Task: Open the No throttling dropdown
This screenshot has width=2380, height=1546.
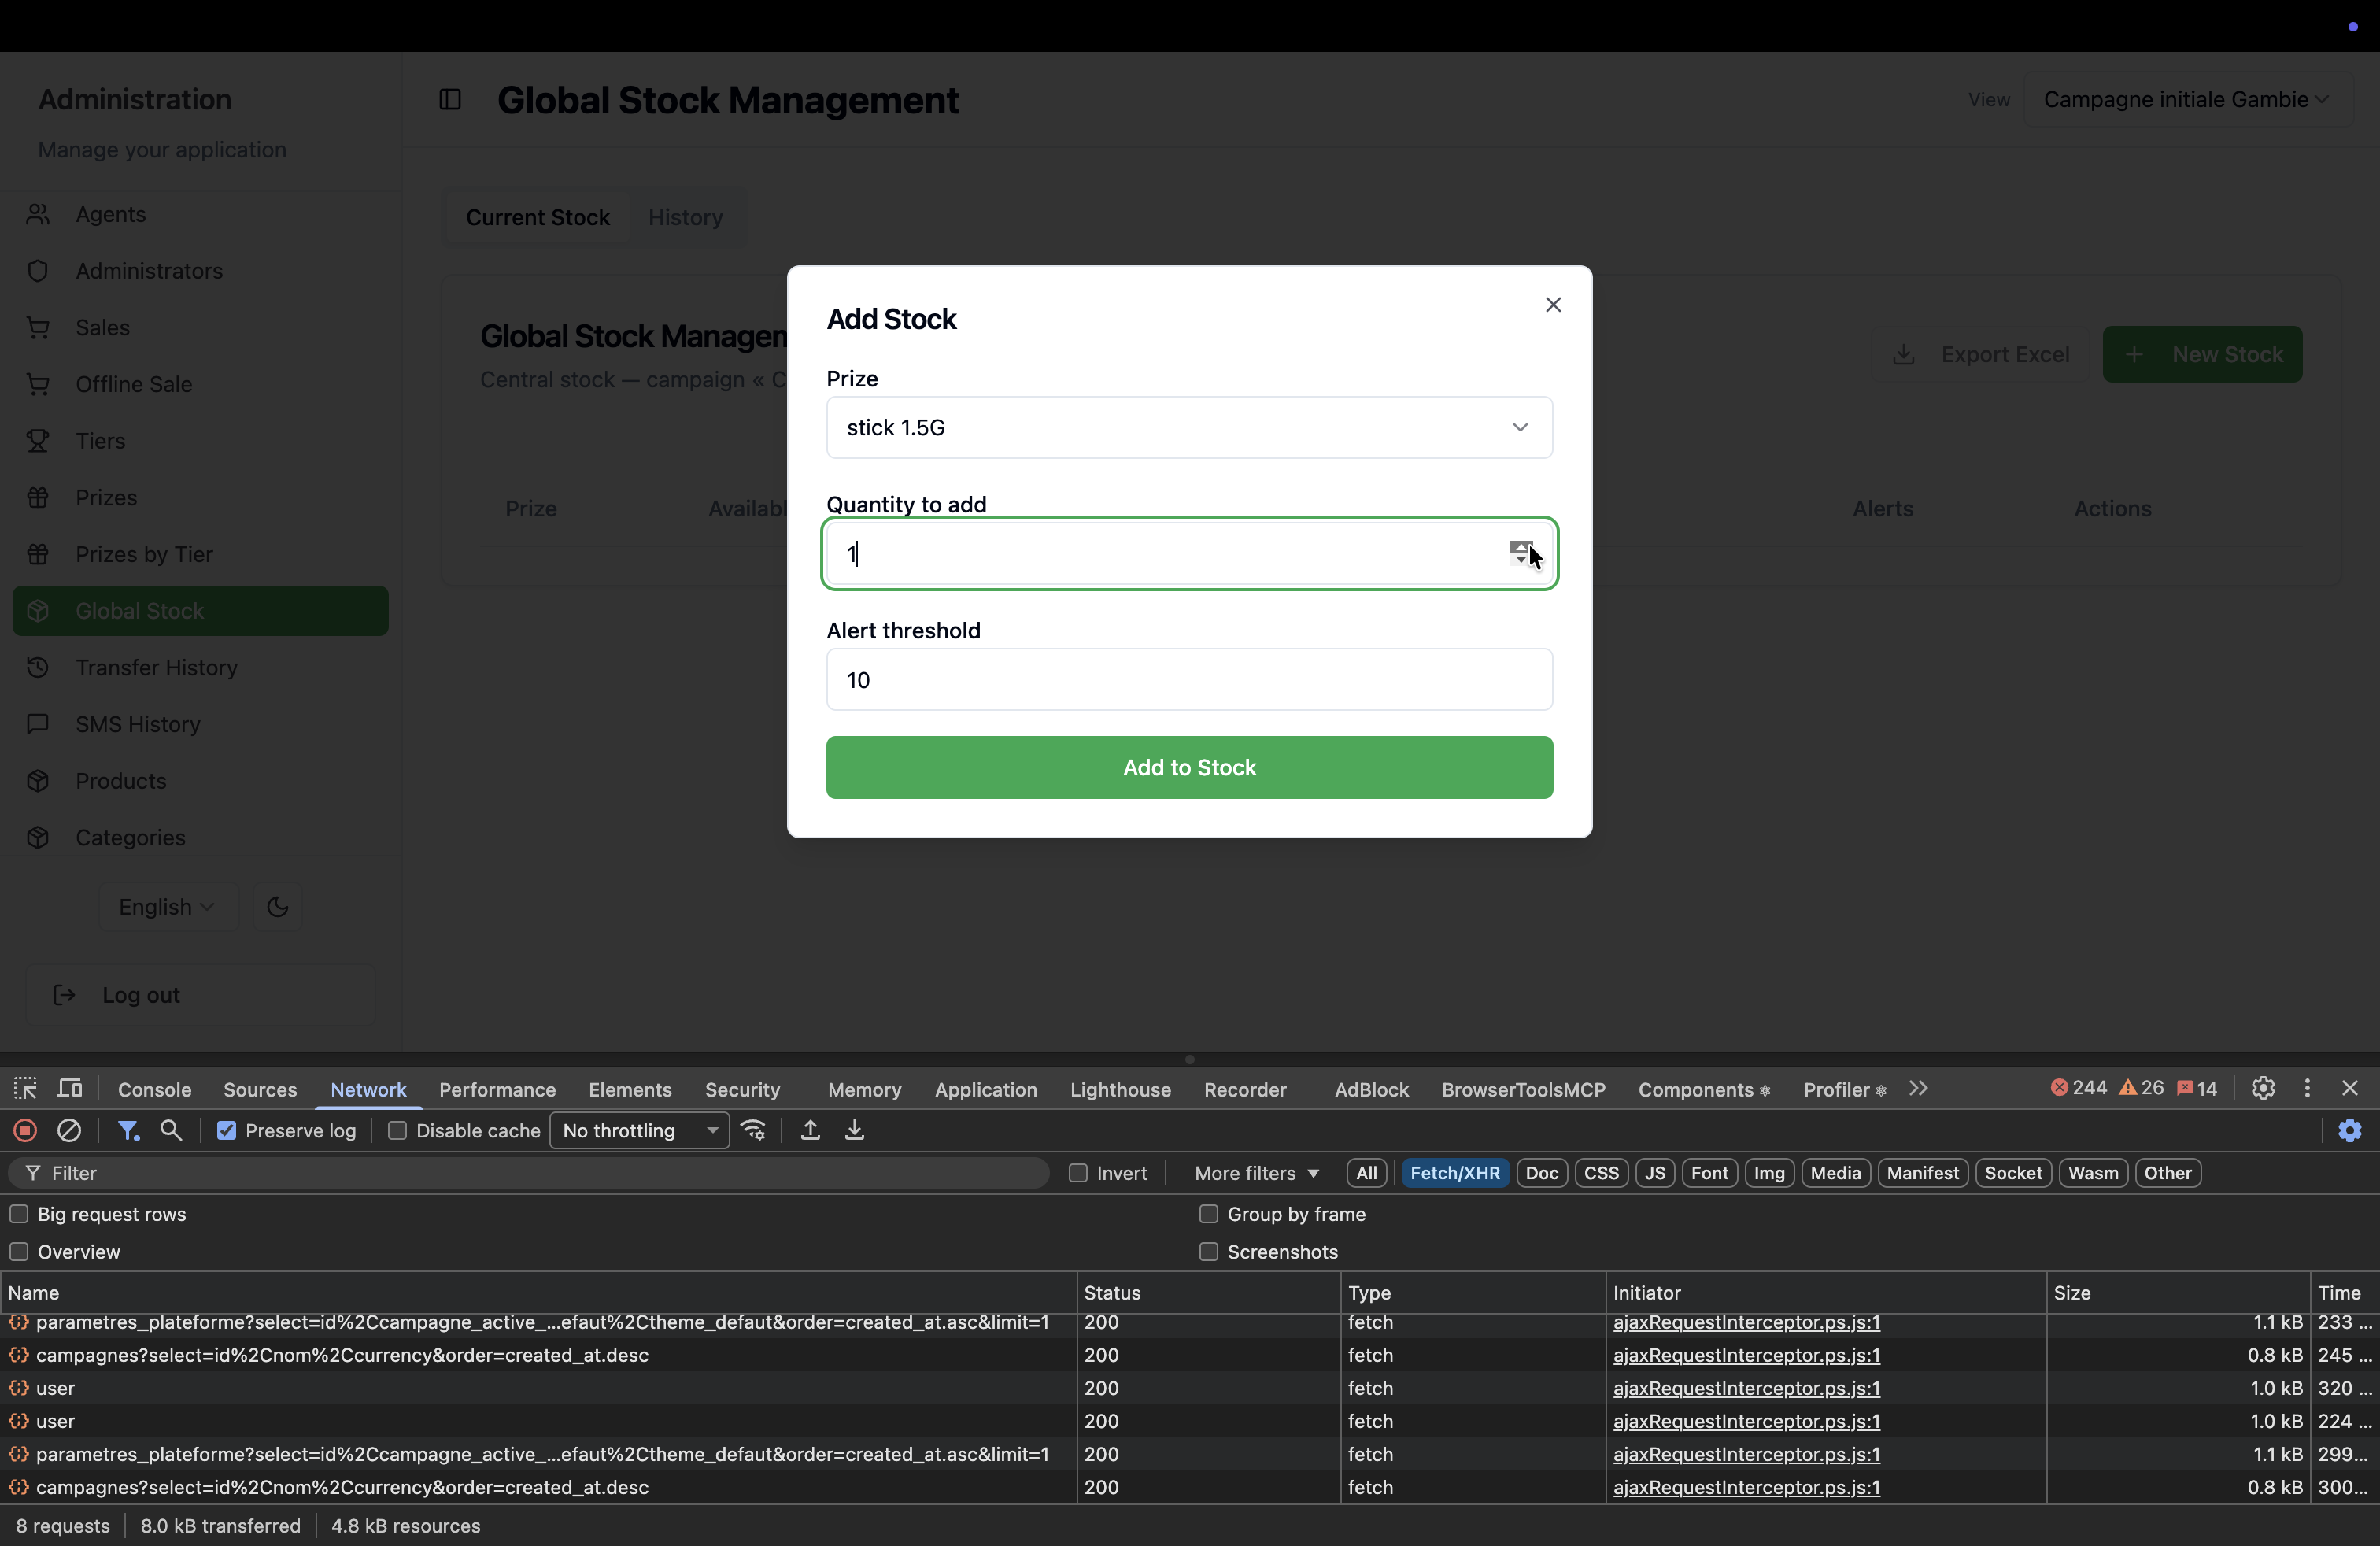Action: 639,1130
